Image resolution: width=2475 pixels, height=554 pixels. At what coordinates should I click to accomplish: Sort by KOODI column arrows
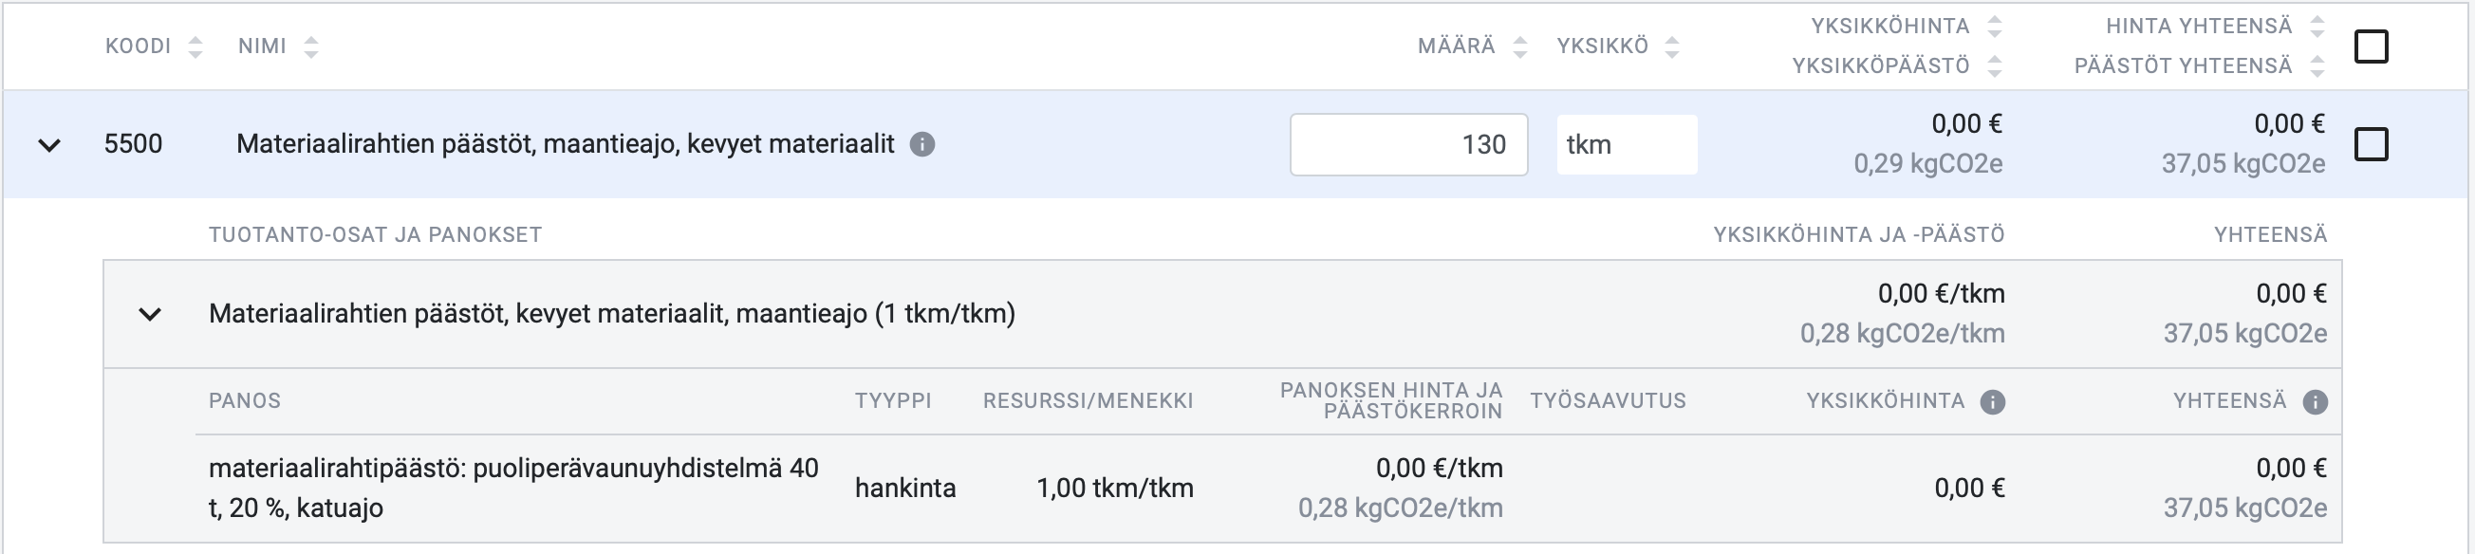[195, 47]
